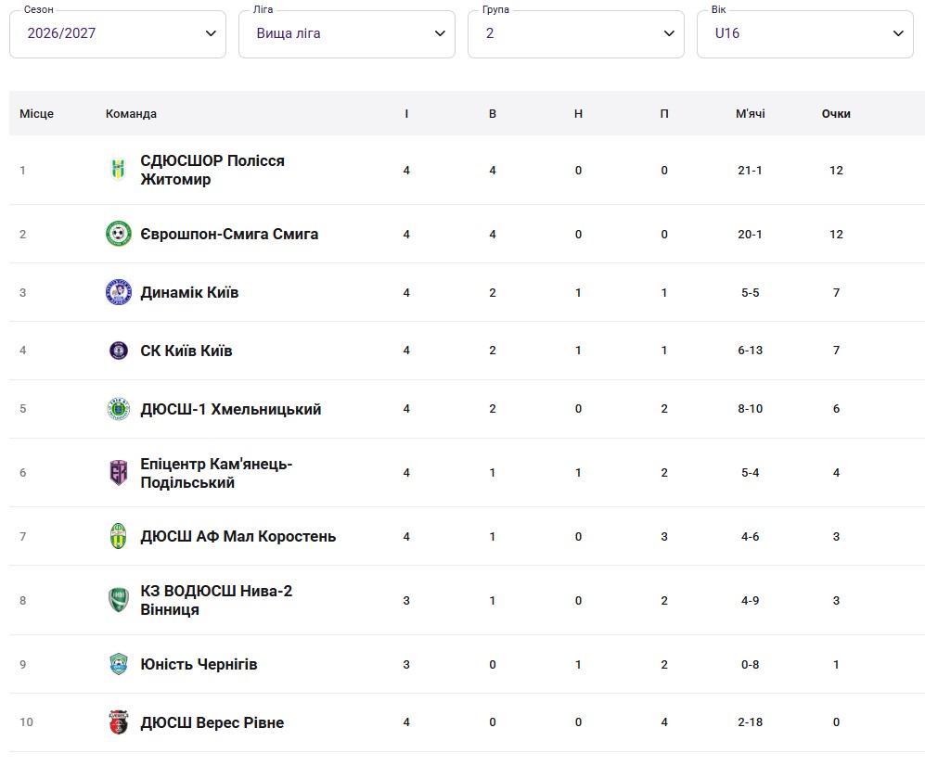Expand the Вік dropdown showing U16
This screenshot has width=925, height=766.
point(805,33)
